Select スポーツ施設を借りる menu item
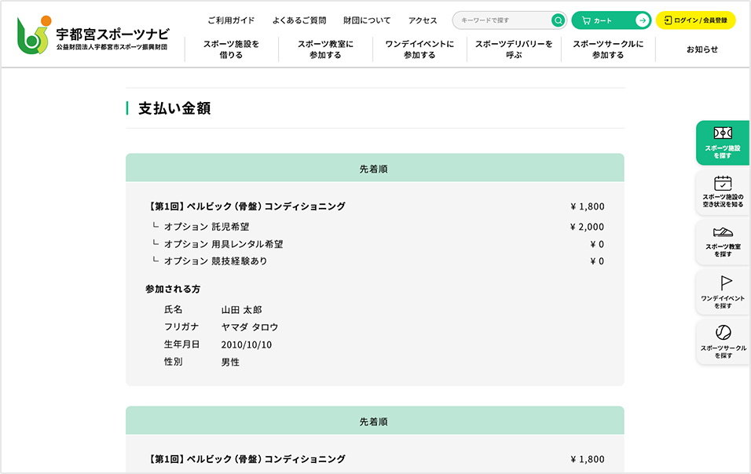751x474 pixels. tap(231, 49)
